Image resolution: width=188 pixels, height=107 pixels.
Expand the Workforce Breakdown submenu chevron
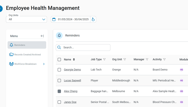pyautogui.click(x=44, y=64)
